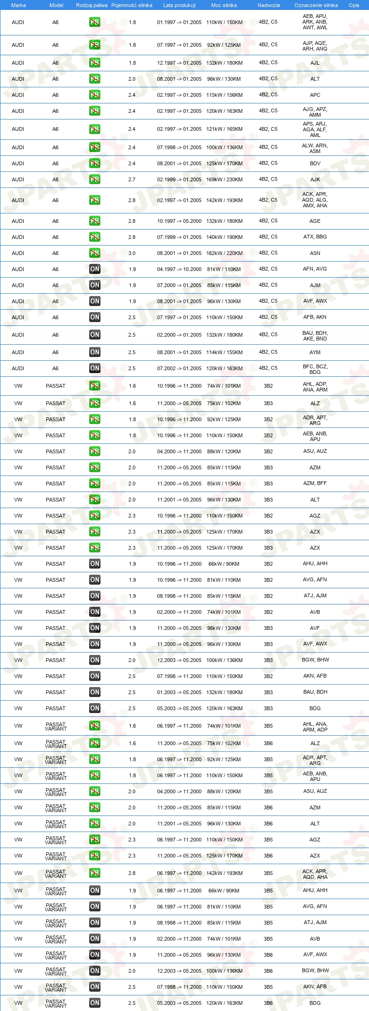Click the petrol icon in the AGE row
This screenshot has height=1011, width=369.
pos(95,221)
